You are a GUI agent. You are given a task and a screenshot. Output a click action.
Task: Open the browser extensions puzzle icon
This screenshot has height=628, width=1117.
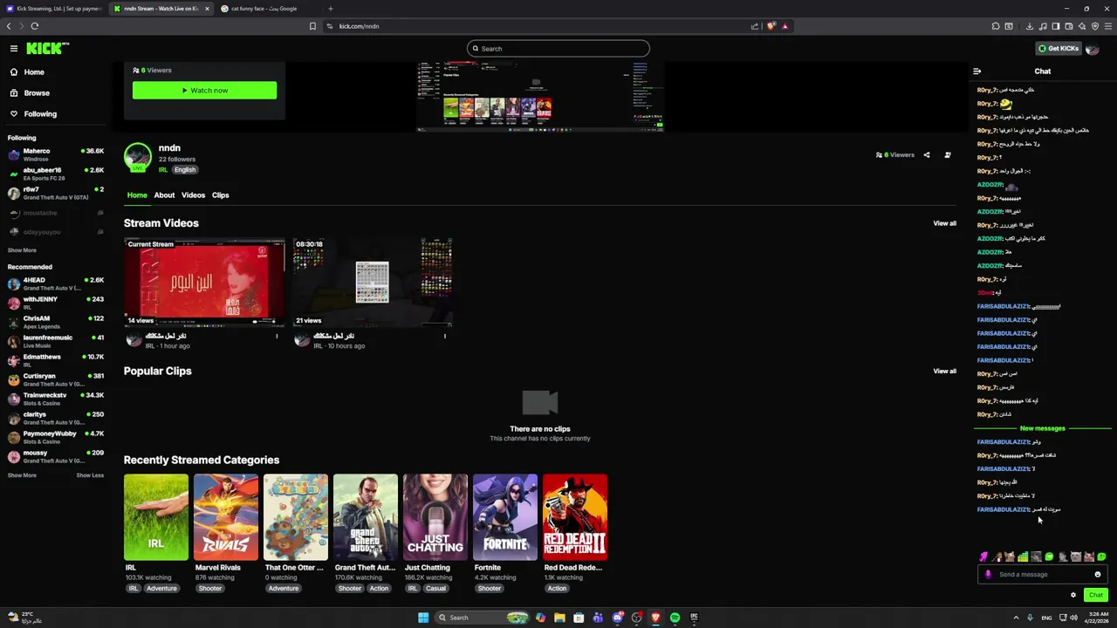point(996,26)
